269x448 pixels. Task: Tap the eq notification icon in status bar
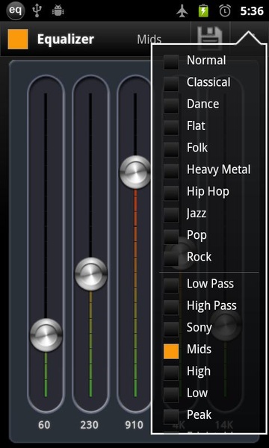[16, 11]
